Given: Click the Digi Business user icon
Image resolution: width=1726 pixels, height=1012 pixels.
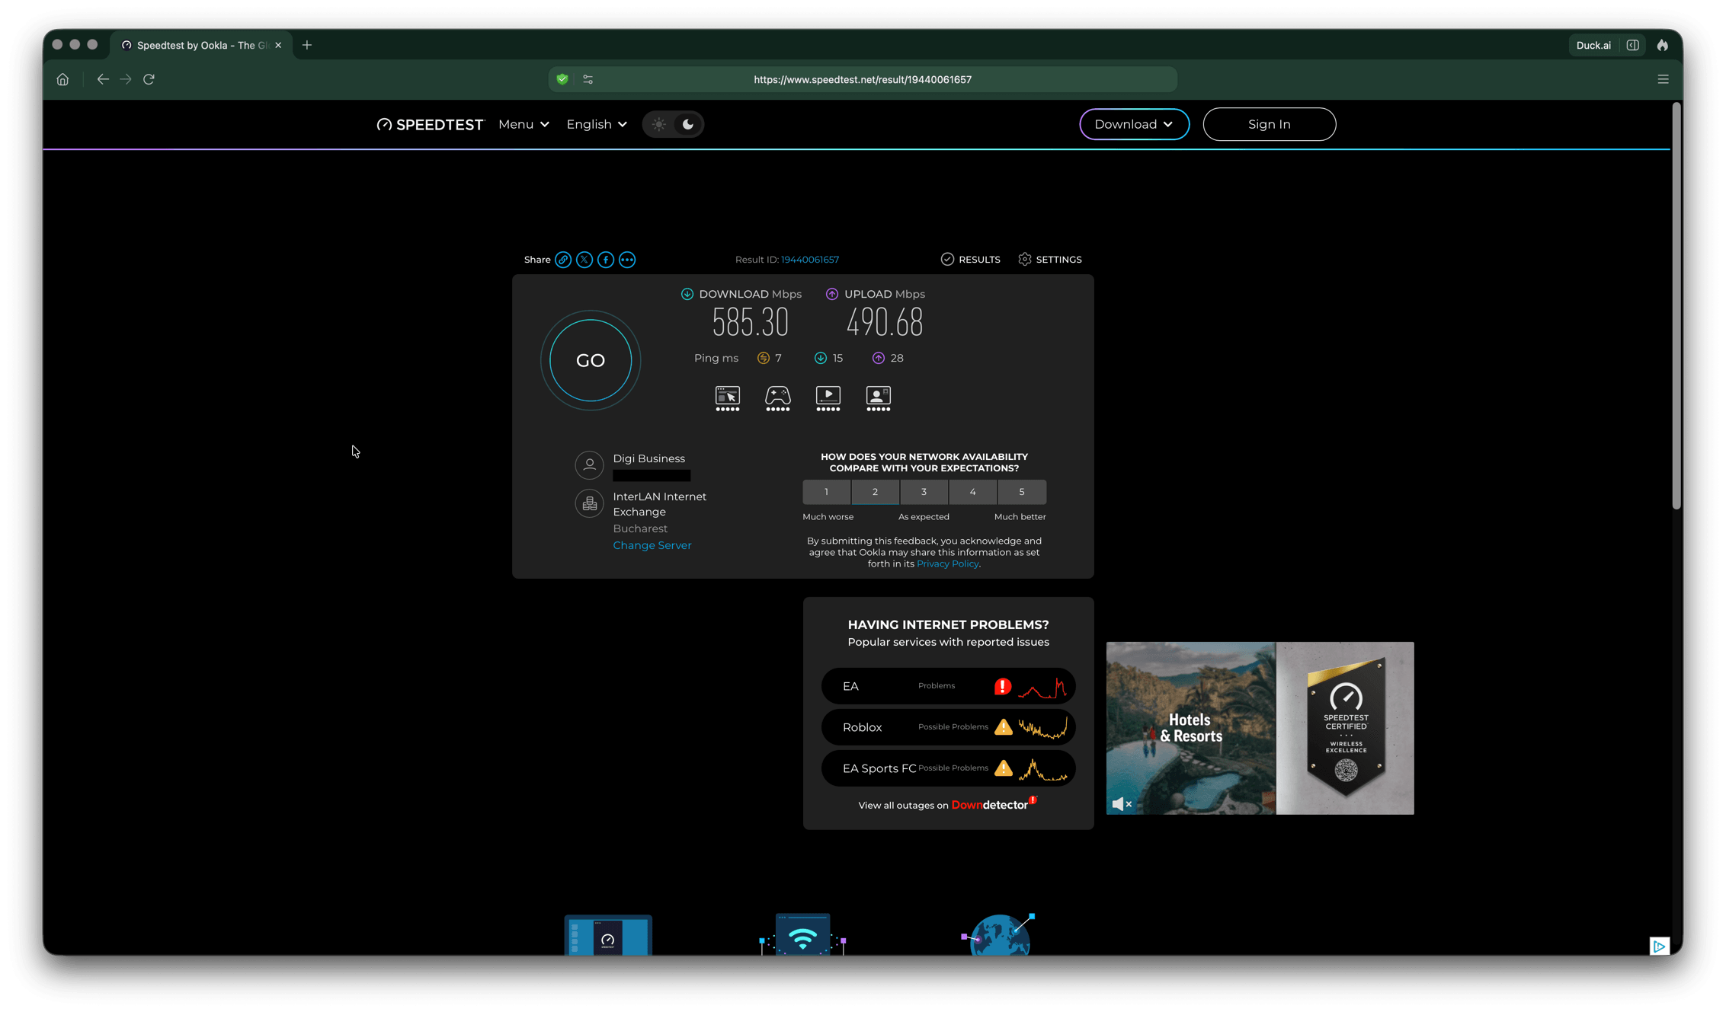Looking at the screenshot, I should (589, 464).
